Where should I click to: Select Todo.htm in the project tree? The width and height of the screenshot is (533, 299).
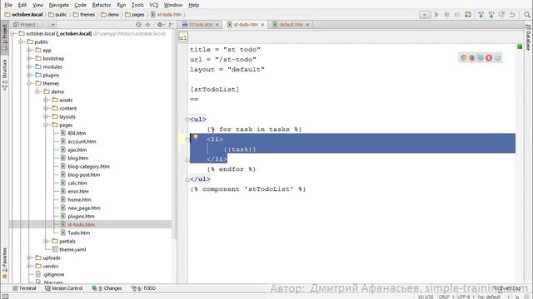point(78,233)
